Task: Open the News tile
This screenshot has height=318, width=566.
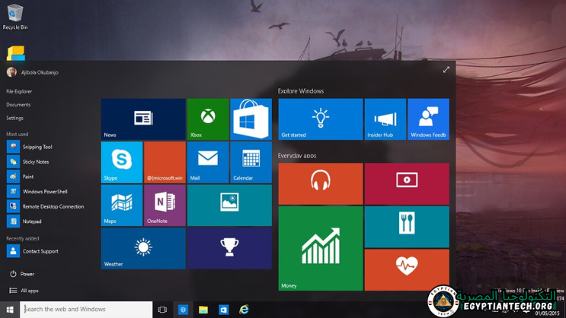Action: click(x=143, y=119)
